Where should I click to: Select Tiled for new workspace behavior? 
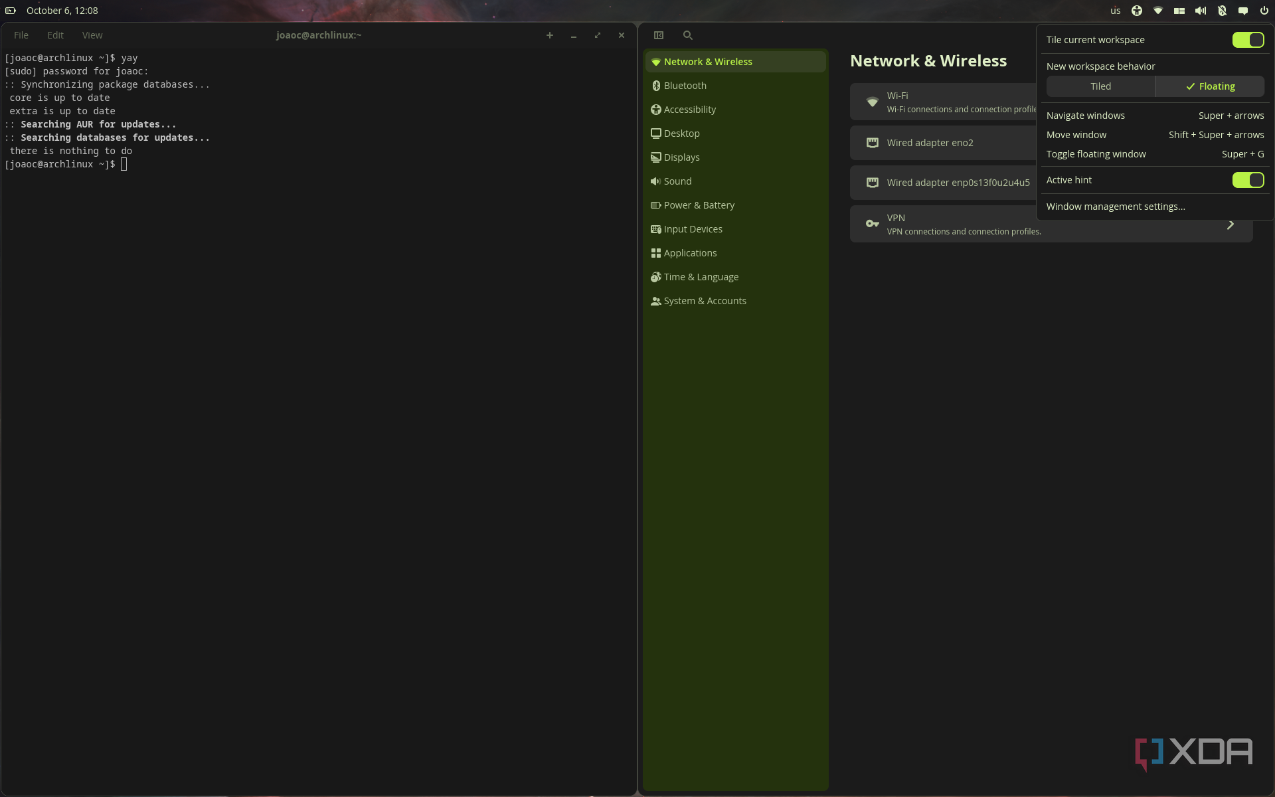[x=1101, y=86]
